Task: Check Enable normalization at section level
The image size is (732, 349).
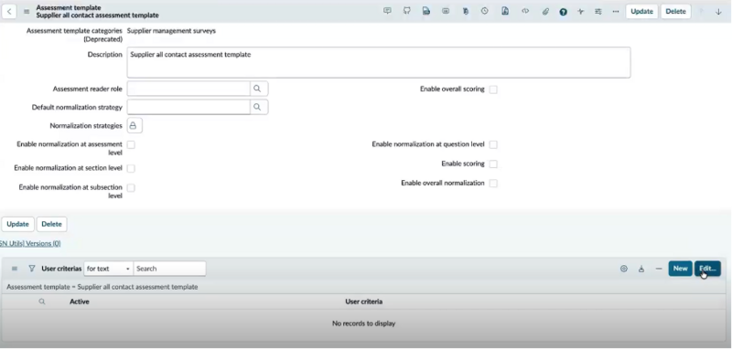Action: point(131,168)
